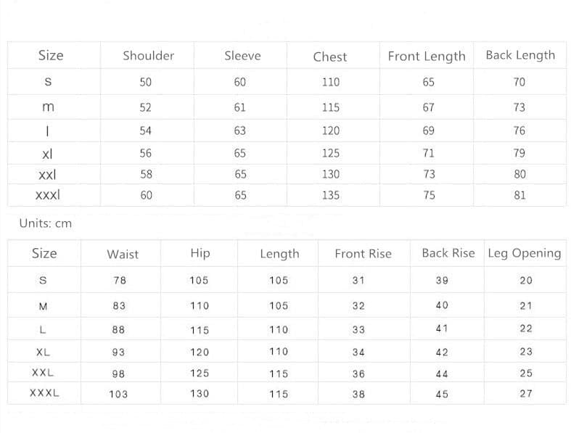Select front rise value 36 for XXL
Viewport: 571px width, 433px height.
(358, 374)
